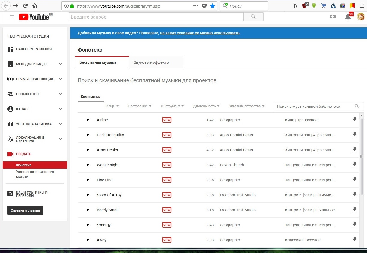Bookmark page with the star icon
367x253 pixels.
pos(213,6)
